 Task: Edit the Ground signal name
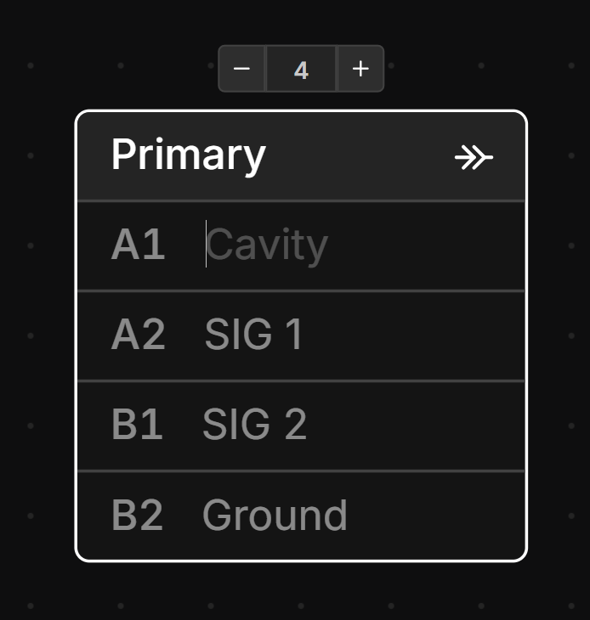tap(275, 515)
